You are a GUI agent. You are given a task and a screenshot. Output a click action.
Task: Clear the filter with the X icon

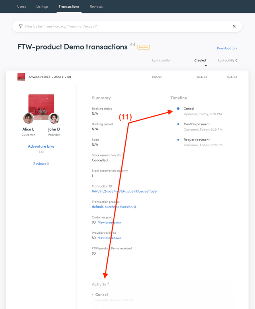tap(234, 26)
